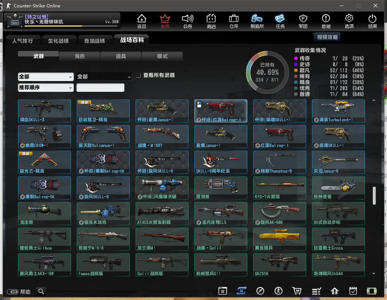
Task: Open the M shopping cart icon
Action: 297,291
